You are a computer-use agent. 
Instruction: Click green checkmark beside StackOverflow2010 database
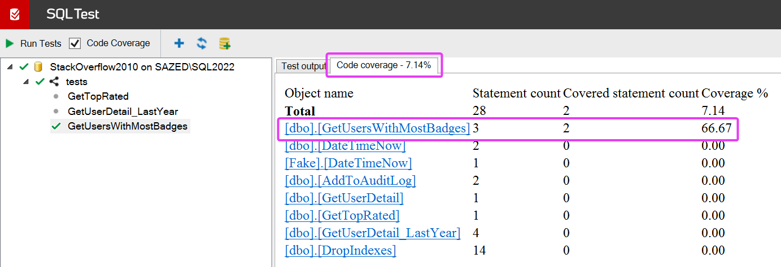click(24, 66)
